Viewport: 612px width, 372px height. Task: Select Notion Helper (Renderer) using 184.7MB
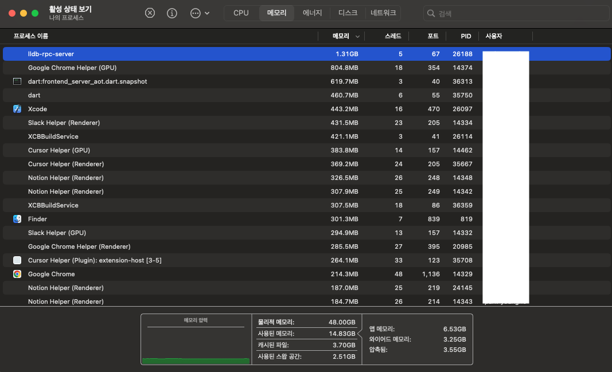click(306, 301)
